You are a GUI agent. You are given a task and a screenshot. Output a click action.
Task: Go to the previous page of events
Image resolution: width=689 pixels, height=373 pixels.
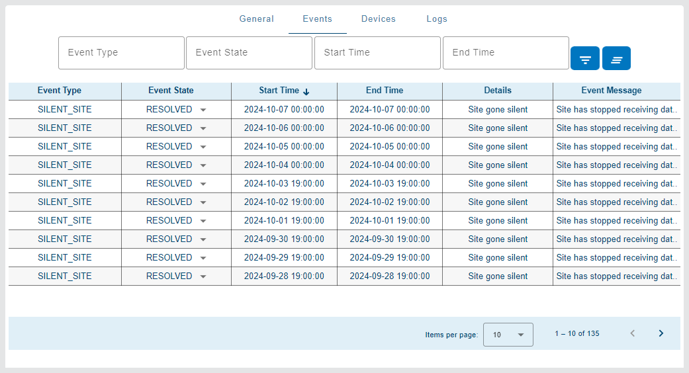point(633,333)
